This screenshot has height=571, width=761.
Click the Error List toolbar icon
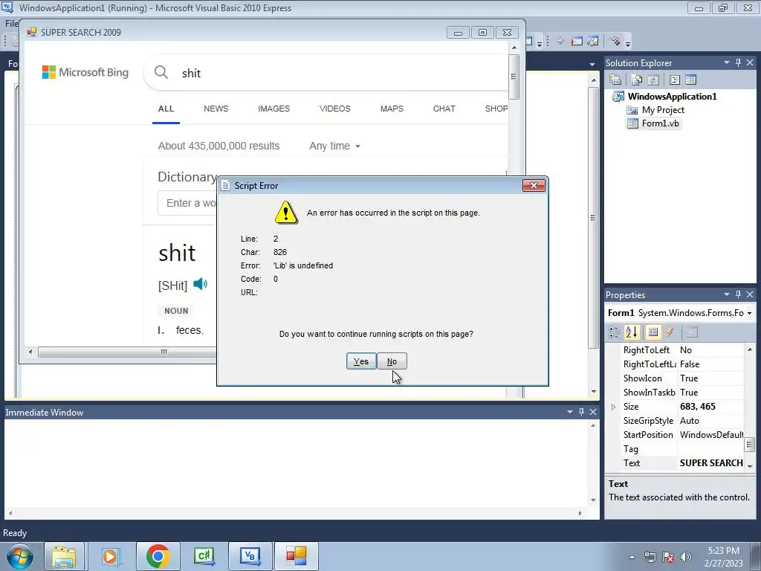pos(592,42)
